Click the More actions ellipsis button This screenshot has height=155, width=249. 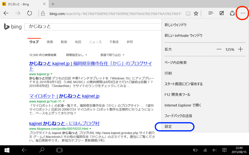[243, 13]
